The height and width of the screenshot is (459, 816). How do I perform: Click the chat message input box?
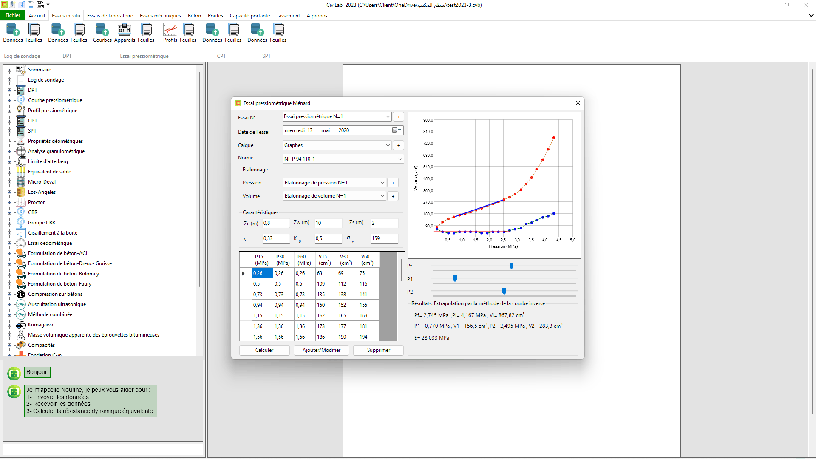pos(103,450)
